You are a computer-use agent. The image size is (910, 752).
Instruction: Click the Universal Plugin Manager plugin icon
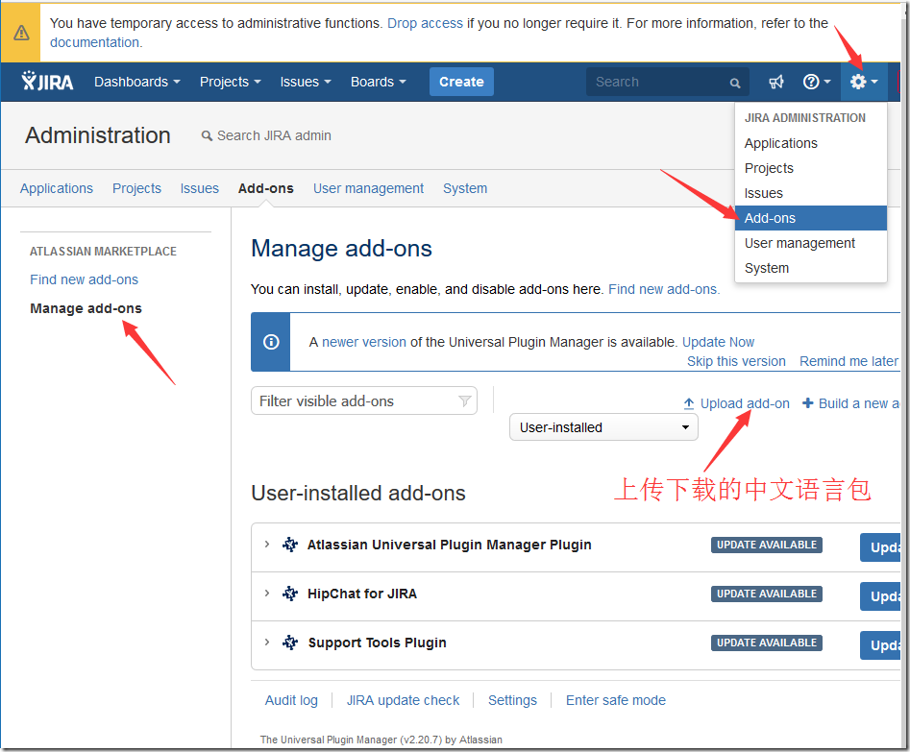(x=290, y=545)
